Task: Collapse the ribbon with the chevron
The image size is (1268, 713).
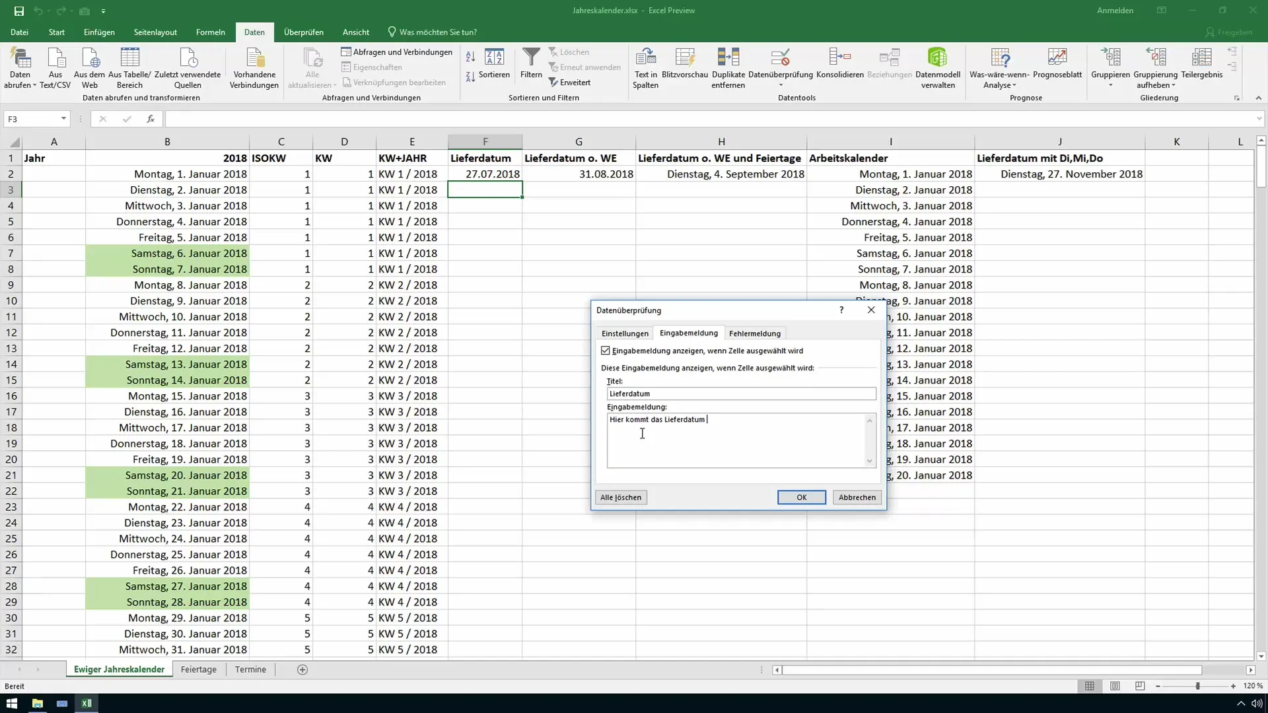Action: (1258, 98)
